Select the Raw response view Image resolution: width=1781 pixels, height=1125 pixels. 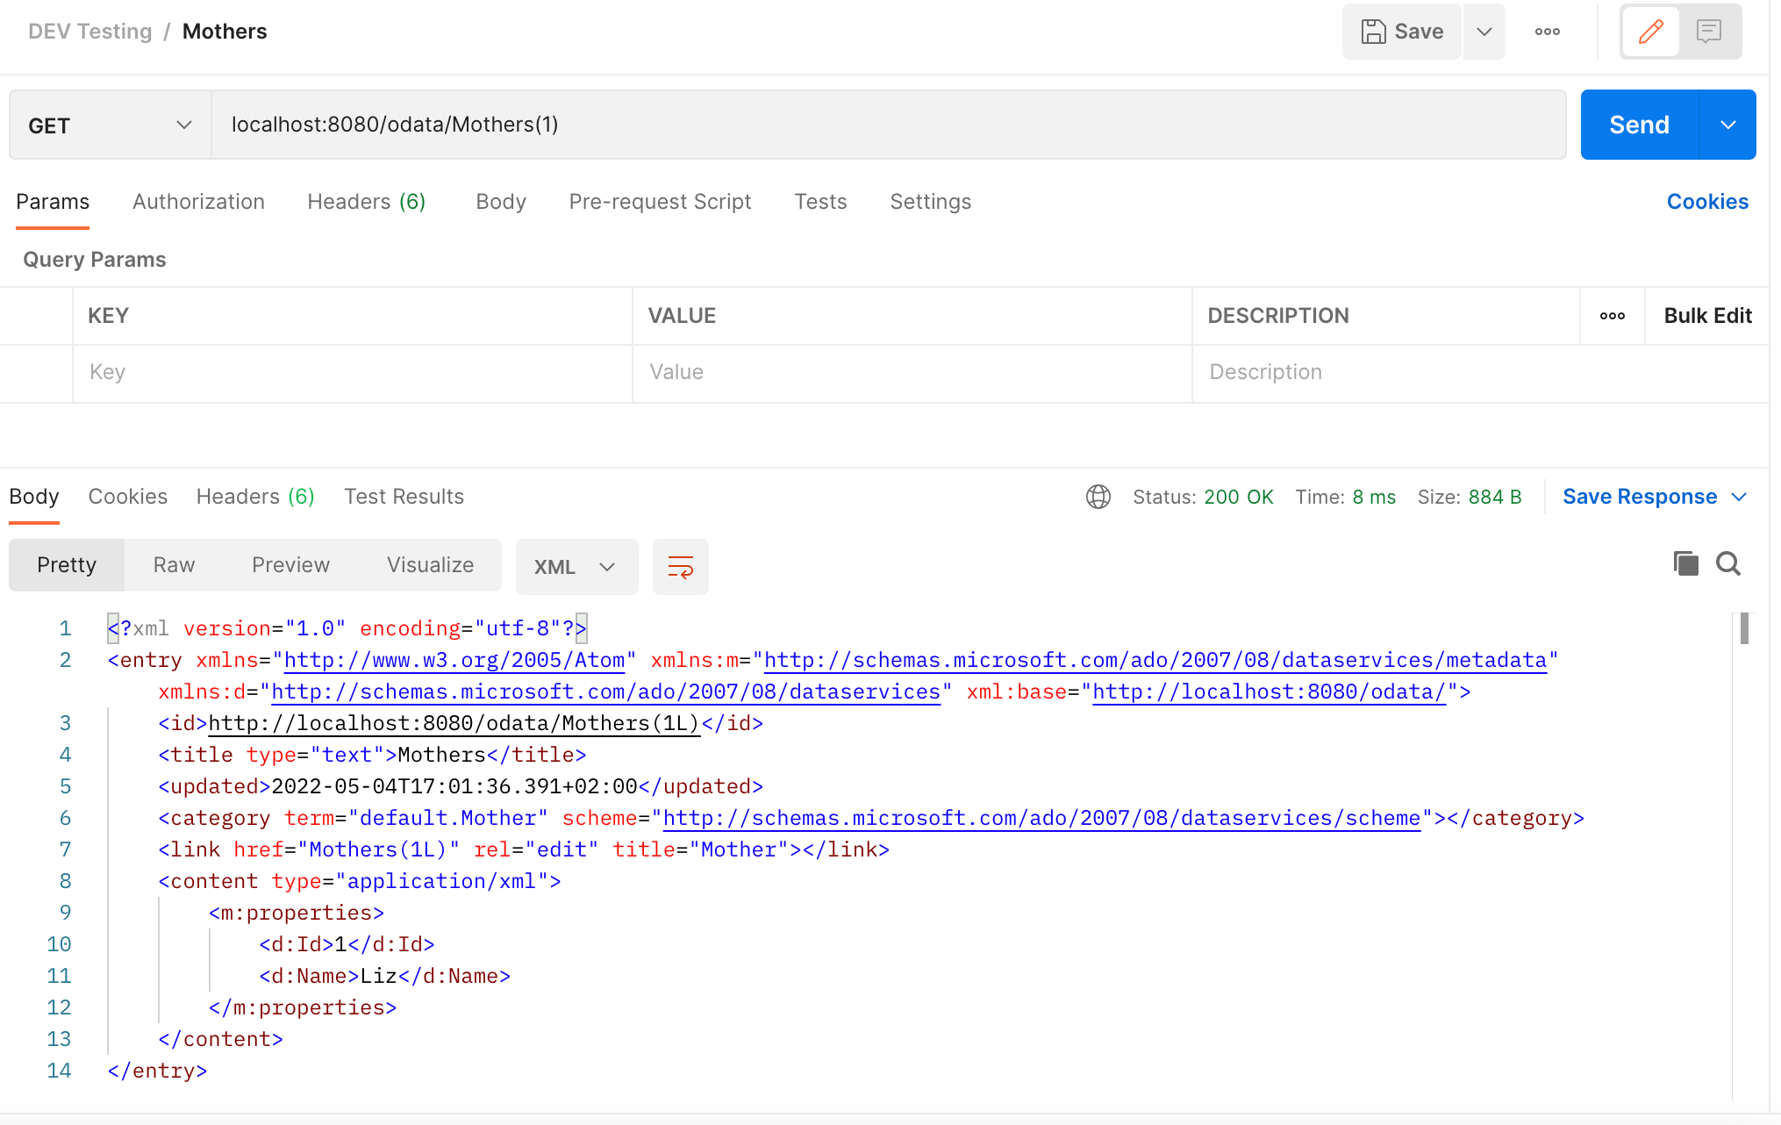[174, 563]
